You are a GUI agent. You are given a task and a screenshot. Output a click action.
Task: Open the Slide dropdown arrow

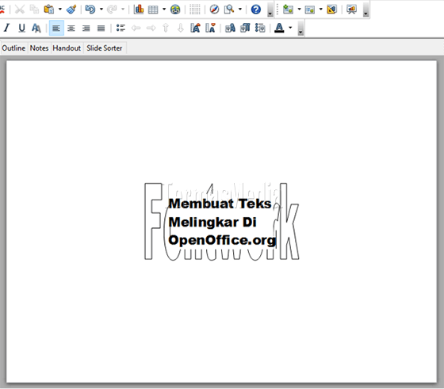point(299,10)
